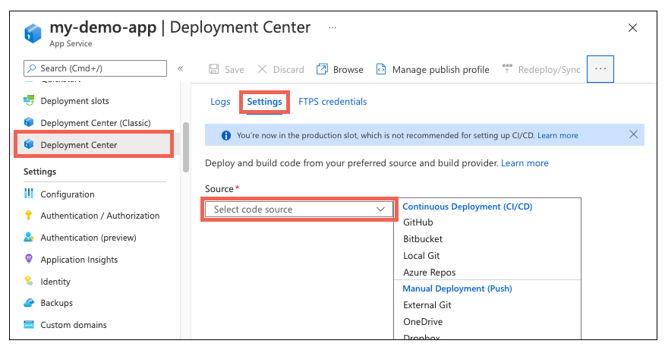This screenshot has width=665, height=350.
Task: Click the magnifier icon in the search box
Action: tap(32, 68)
